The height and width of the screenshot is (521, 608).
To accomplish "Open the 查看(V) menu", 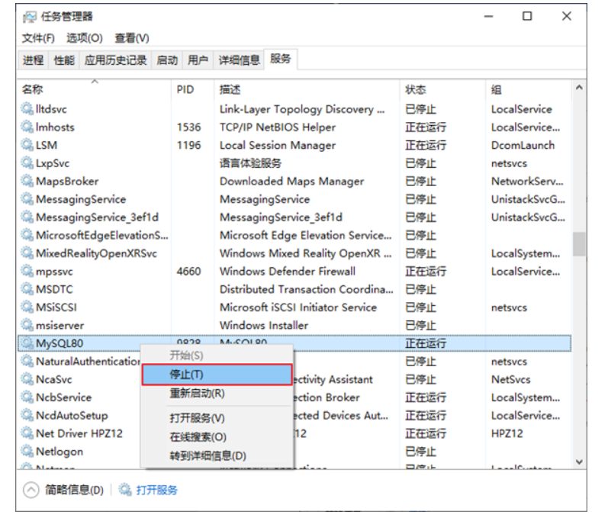I will [132, 38].
